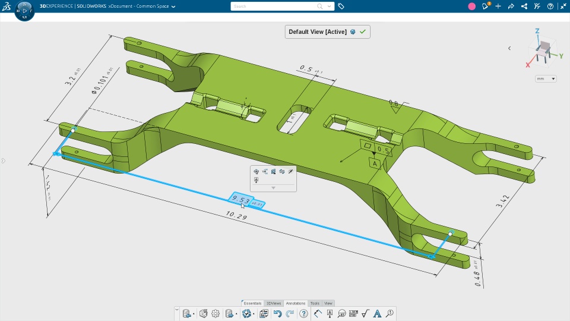Click the rebuild check icon

coord(246,314)
